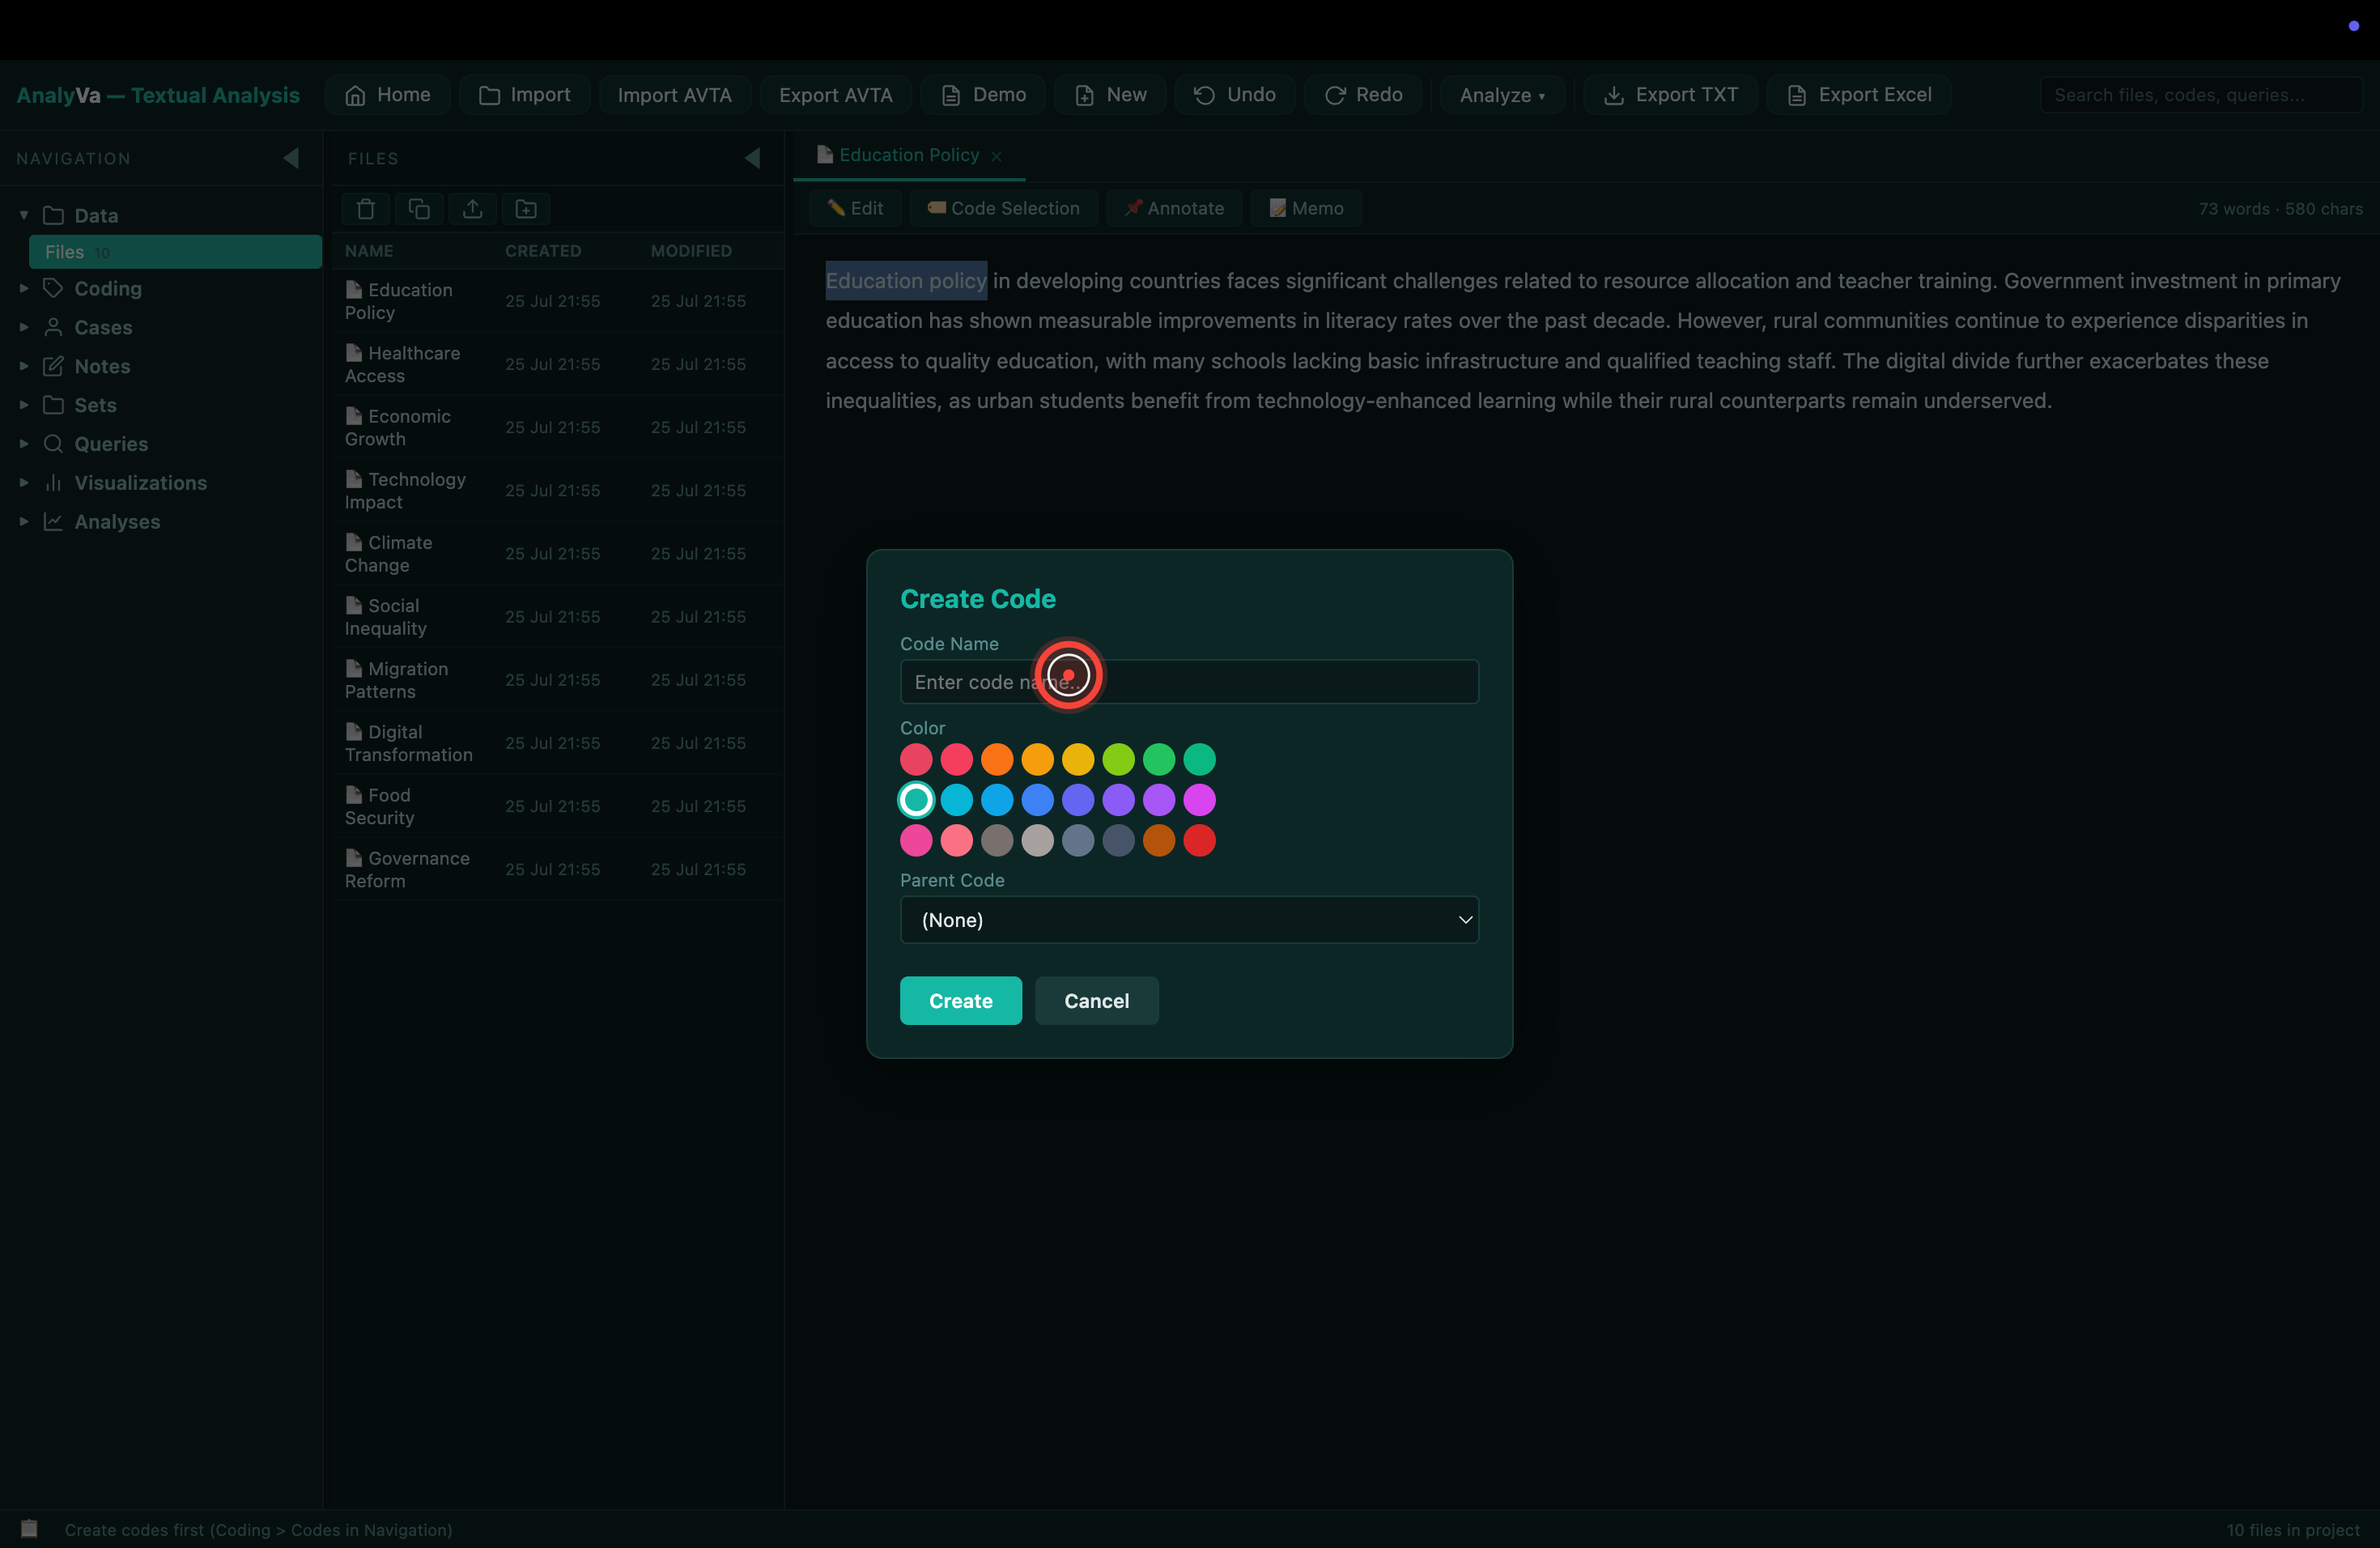
Task: Open the Climate Change file
Action: (x=559, y=553)
